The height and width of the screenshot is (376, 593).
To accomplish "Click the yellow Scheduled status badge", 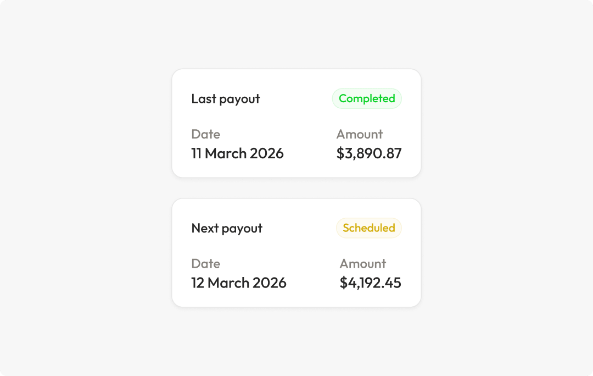I will (369, 228).
